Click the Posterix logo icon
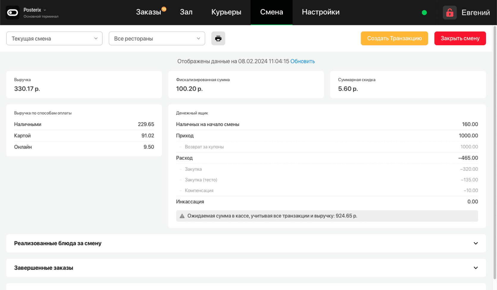This screenshot has height=290, width=497. [x=12, y=12]
